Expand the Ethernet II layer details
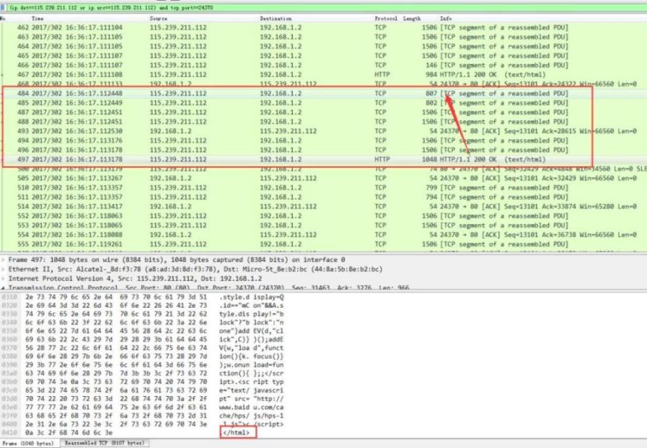The width and height of the screenshot is (647, 448). 4,269
